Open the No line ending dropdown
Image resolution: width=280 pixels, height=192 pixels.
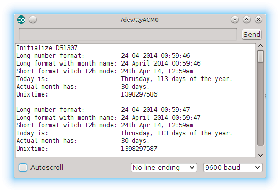coord(164,168)
